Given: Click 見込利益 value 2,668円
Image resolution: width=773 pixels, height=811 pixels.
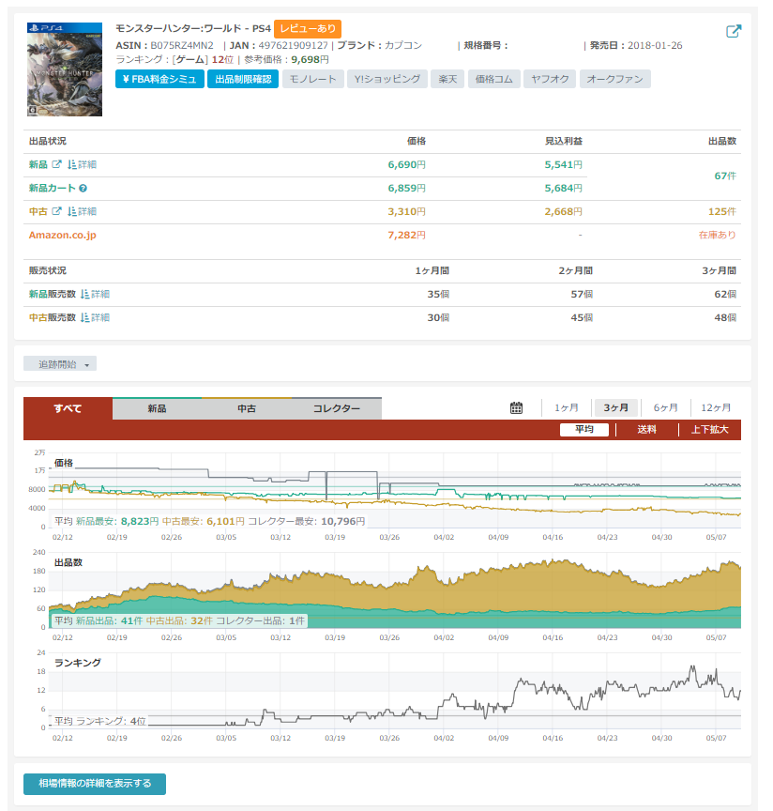Looking at the screenshot, I should coord(564,211).
